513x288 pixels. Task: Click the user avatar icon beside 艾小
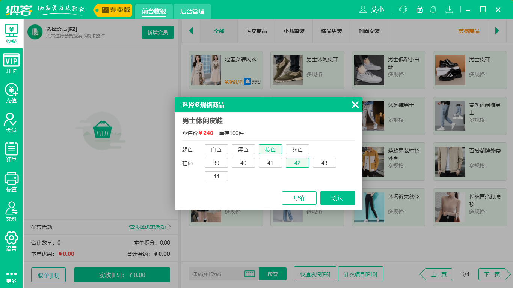pyautogui.click(x=363, y=9)
